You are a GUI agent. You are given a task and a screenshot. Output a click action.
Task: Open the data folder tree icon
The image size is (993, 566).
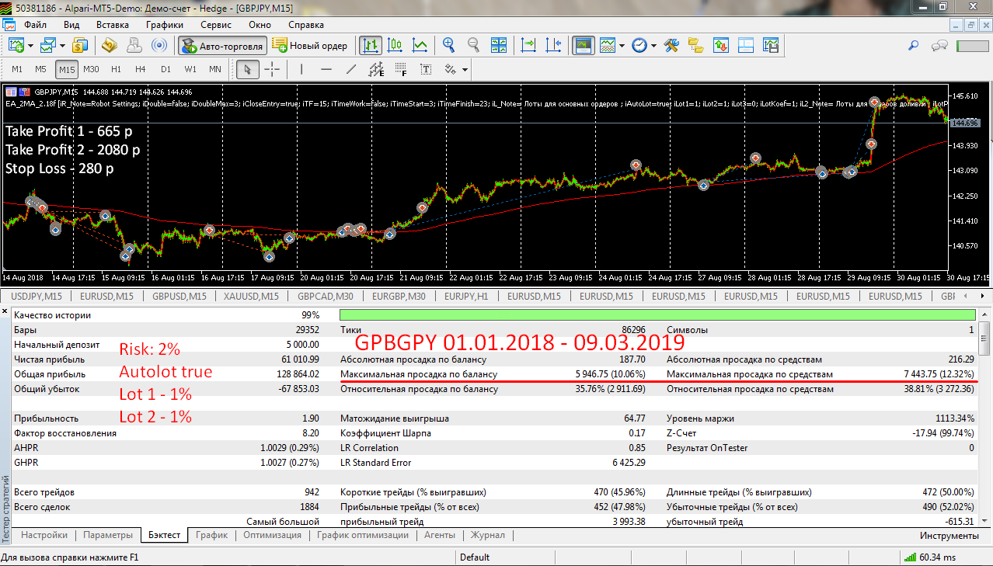(x=695, y=45)
